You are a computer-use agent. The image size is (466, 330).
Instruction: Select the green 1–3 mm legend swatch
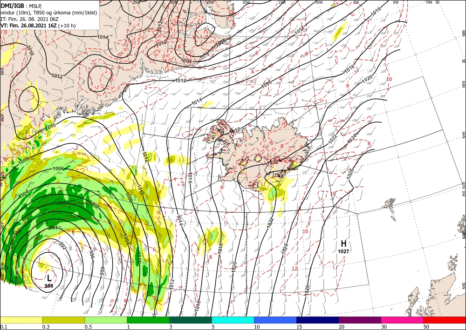pyautogui.click(x=148, y=320)
